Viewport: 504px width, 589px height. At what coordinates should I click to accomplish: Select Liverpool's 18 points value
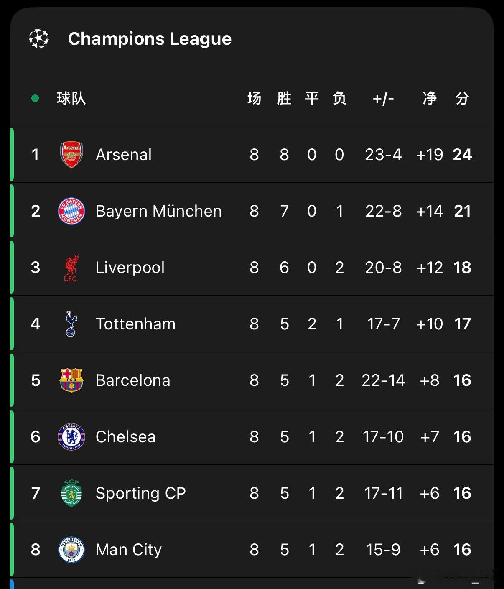(x=462, y=268)
